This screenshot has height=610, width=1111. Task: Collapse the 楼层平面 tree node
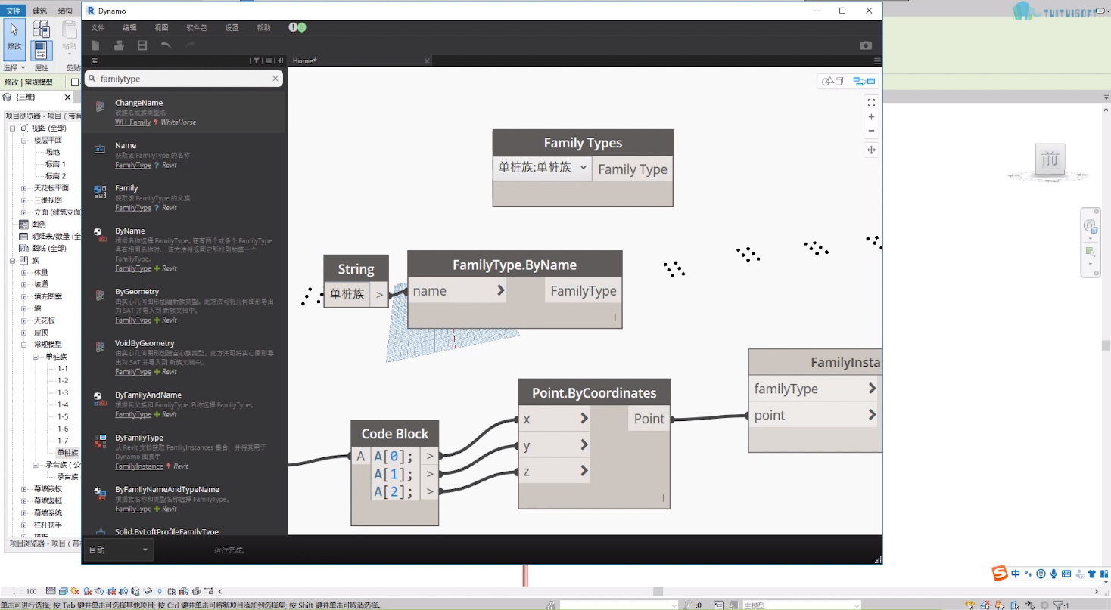click(24, 141)
